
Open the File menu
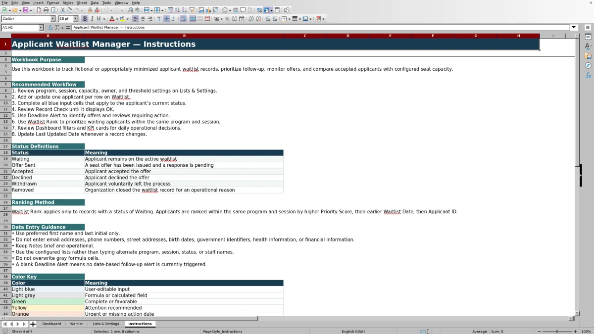click(4, 2)
